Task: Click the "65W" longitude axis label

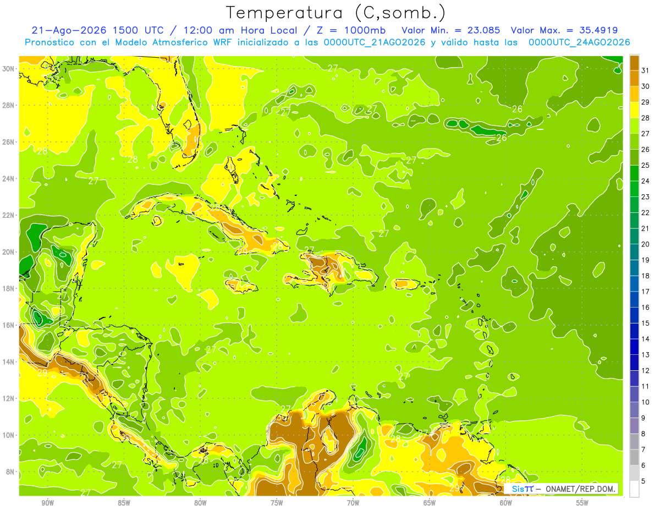Action: [x=430, y=503]
